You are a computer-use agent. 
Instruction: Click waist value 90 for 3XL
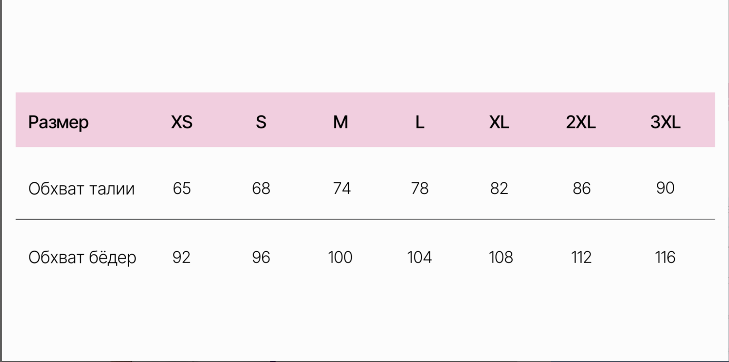click(665, 188)
